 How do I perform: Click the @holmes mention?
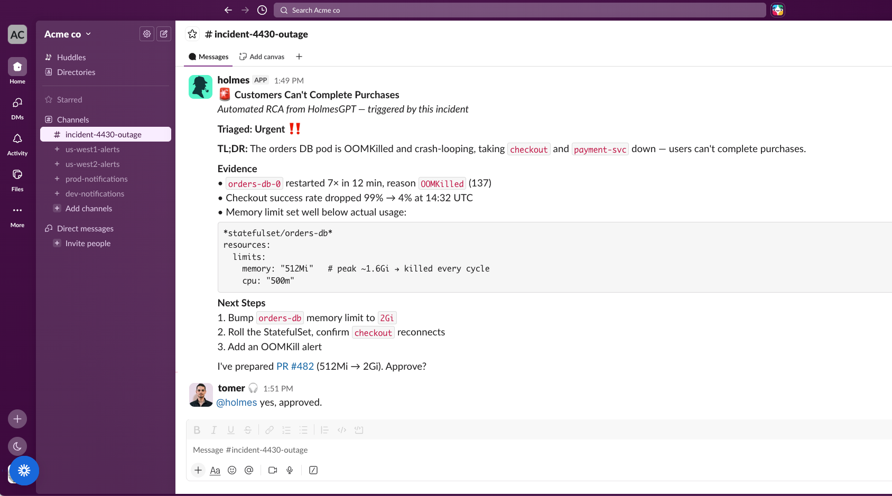click(x=237, y=402)
